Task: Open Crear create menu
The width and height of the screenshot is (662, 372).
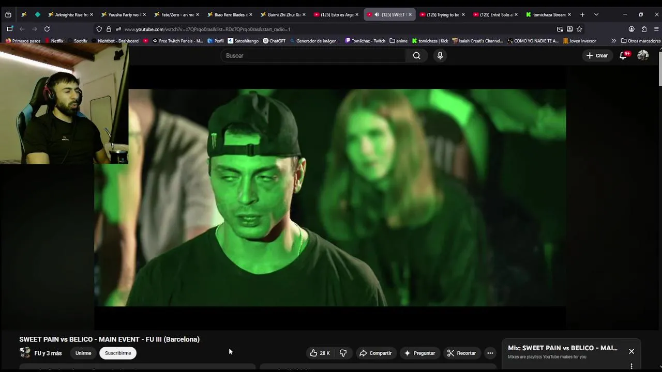Action: [x=597, y=55]
